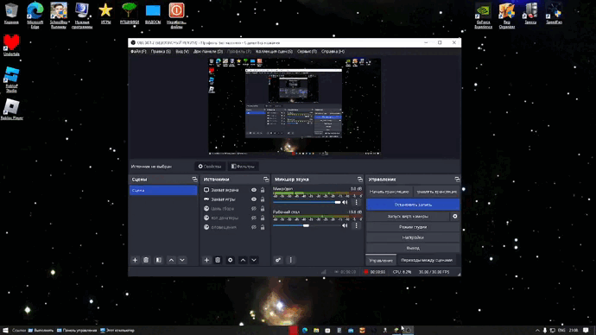
Task: Hide the Захват игры source eye
Action: 254,199
